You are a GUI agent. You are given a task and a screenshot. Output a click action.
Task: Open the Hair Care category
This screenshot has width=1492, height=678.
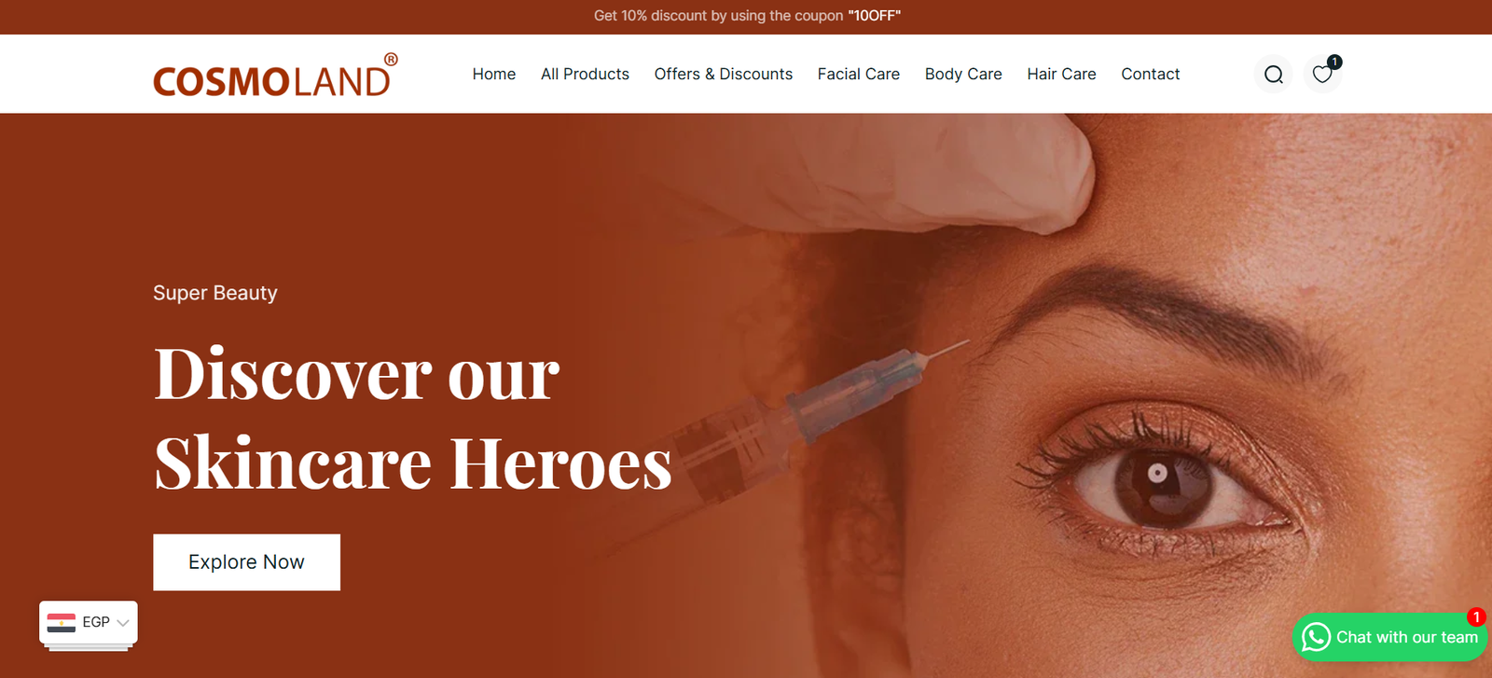tap(1061, 74)
